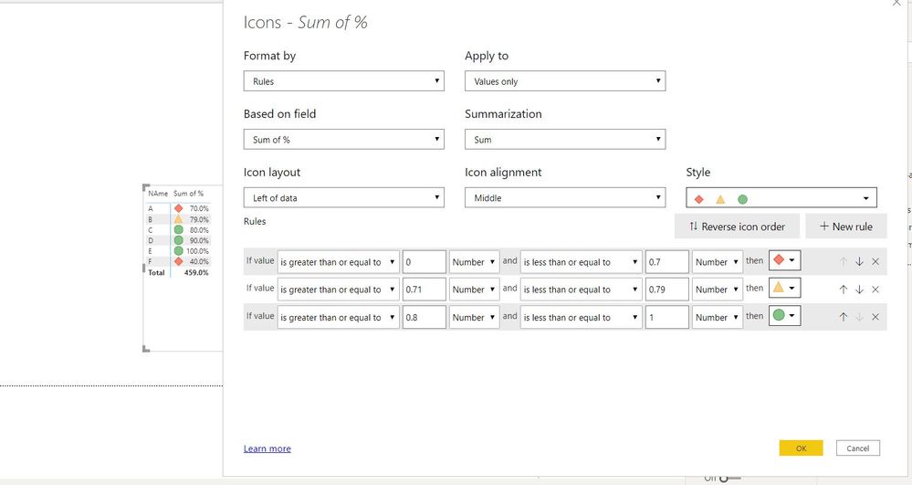Click Reverse icon order button

[x=737, y=227]
